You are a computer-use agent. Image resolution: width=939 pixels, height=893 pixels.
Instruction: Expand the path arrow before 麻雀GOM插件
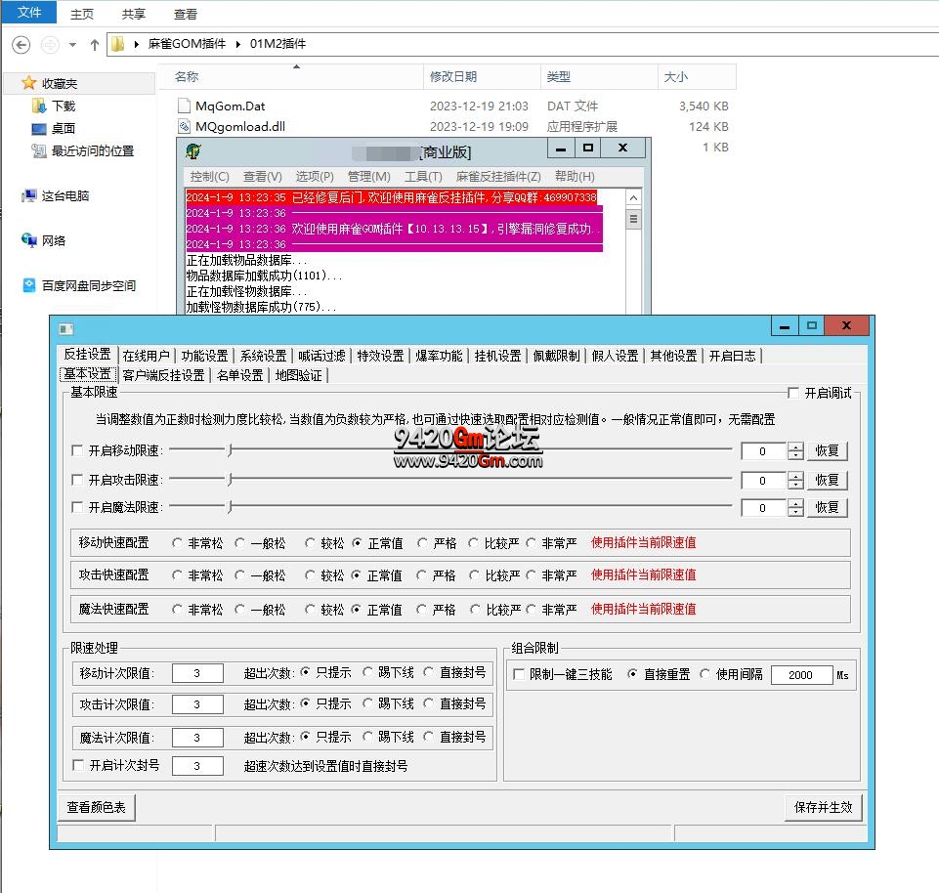(137, 44)
